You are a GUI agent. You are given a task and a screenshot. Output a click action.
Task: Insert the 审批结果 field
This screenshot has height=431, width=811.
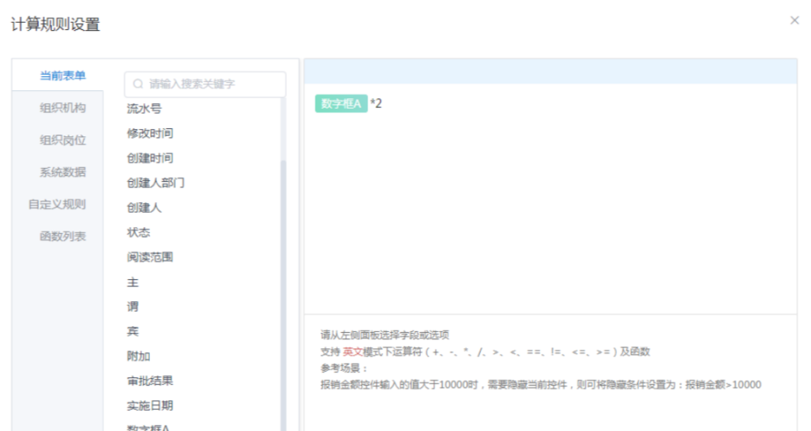pyautogui.click(x=150, y=381)
